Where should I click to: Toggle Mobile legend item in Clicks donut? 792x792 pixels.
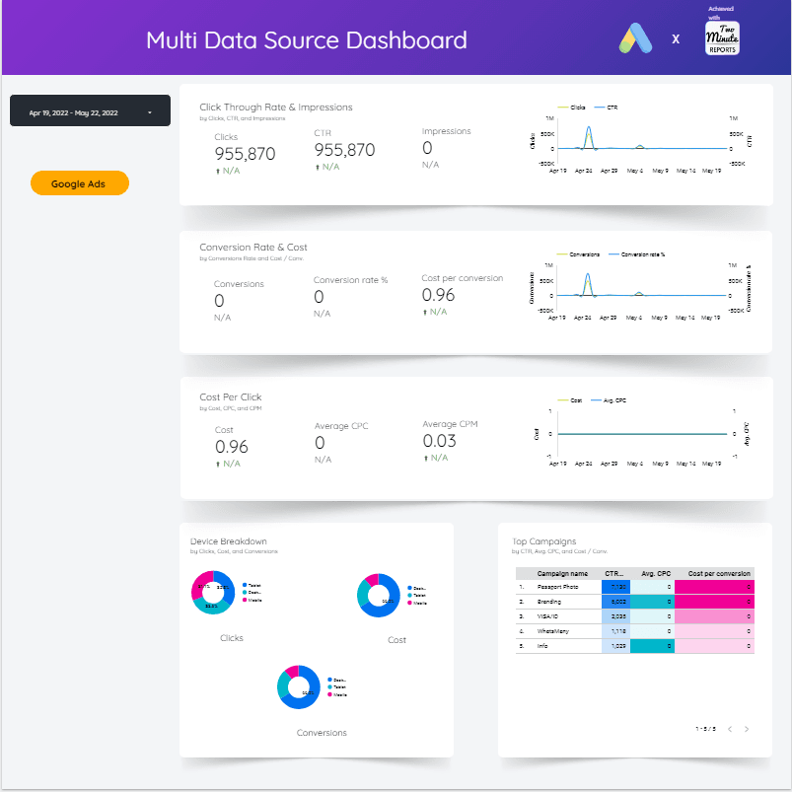pyautogui.click(x=252, y=600)
